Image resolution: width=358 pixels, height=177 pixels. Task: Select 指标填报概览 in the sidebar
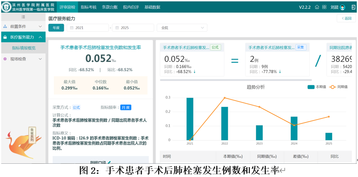click(24, 48)
